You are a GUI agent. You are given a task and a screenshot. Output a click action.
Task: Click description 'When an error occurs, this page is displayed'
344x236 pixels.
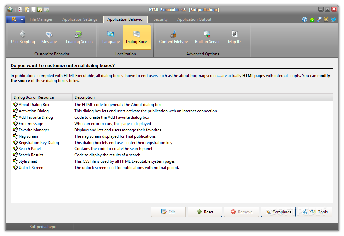click(x=113, y=124)
